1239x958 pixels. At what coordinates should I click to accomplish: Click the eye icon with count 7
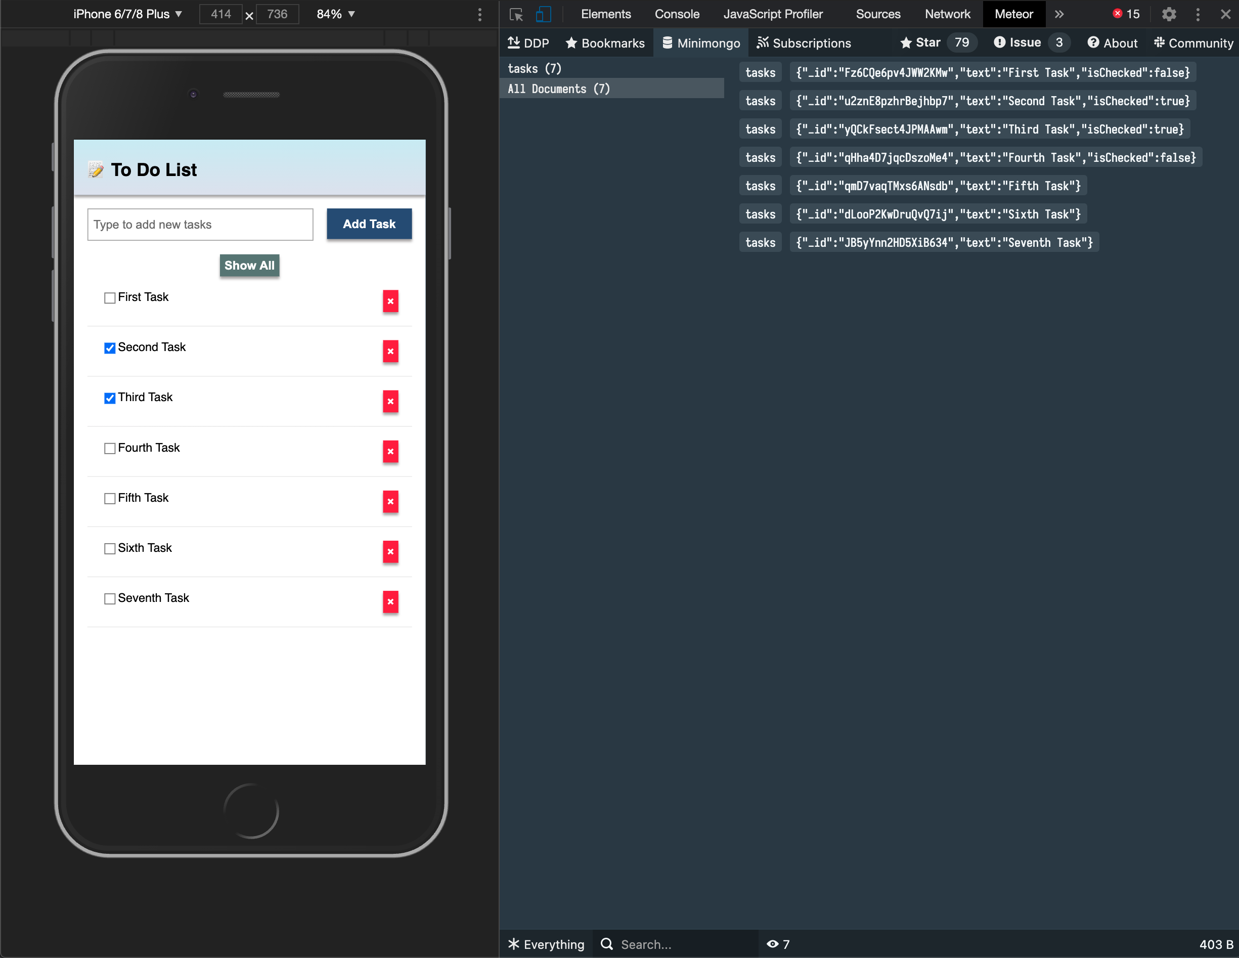778,944
